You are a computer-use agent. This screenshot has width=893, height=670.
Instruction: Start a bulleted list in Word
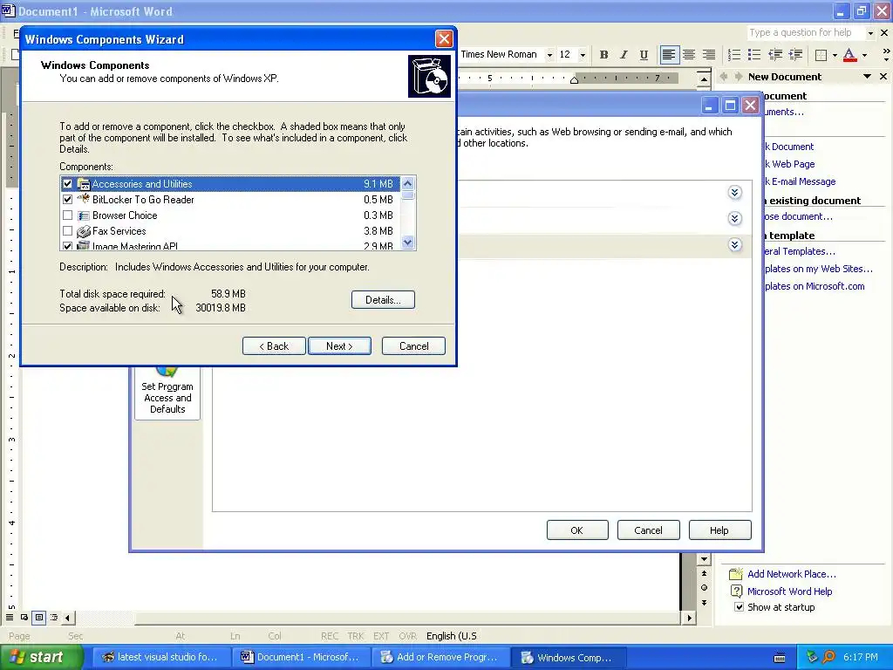[754, 55]
